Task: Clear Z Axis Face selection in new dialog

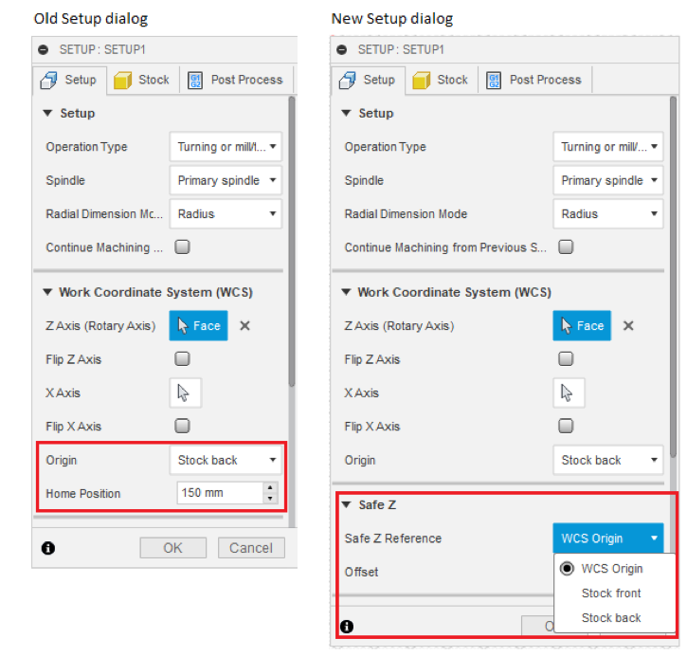Action: tap(627, 326)
